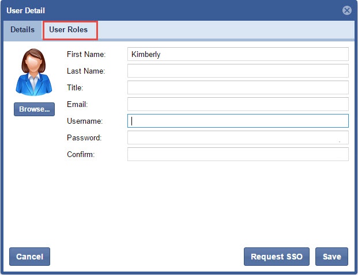Click the User Detail title bar text

pos(26,10)
